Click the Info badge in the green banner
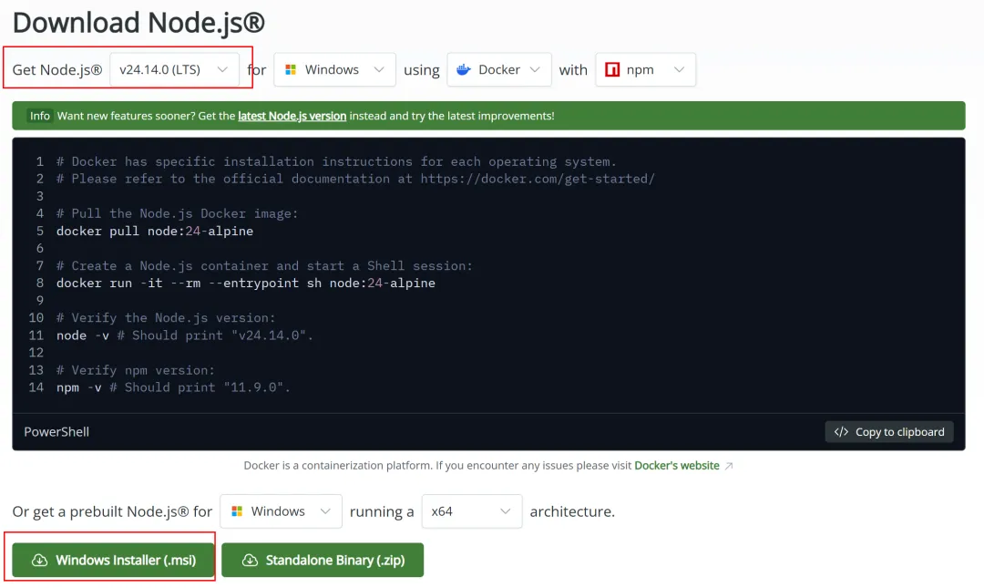984x588 pixels. pos(39,116)
